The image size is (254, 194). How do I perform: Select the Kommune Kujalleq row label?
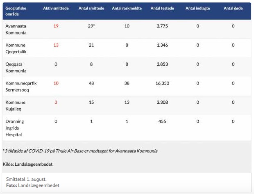(x=16, y=105)
